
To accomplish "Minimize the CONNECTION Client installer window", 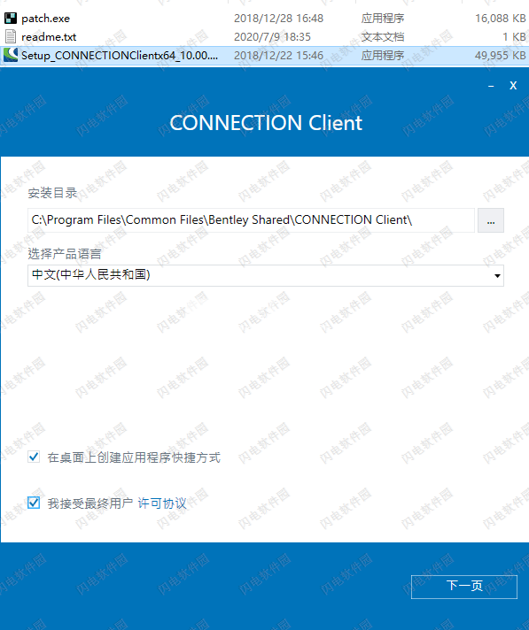I will (491, 86).
